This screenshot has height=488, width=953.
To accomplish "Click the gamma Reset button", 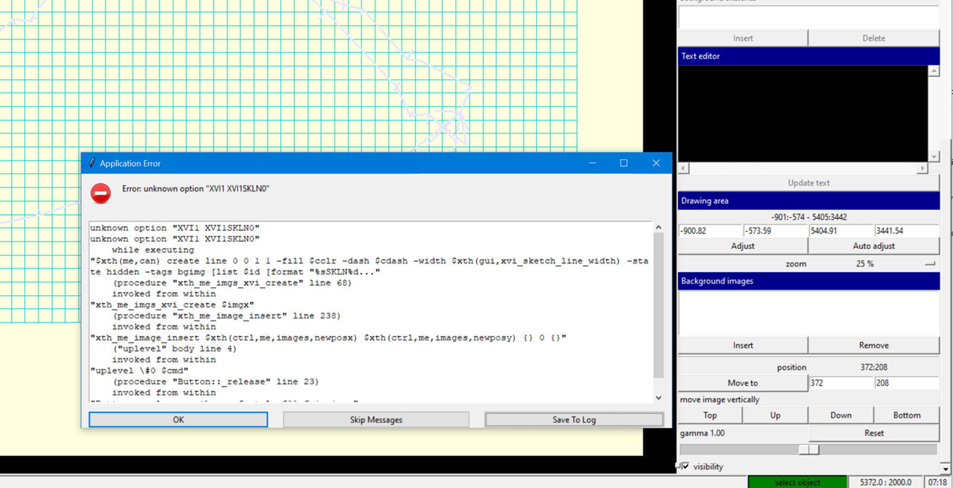I will click(x=873, y=433).
